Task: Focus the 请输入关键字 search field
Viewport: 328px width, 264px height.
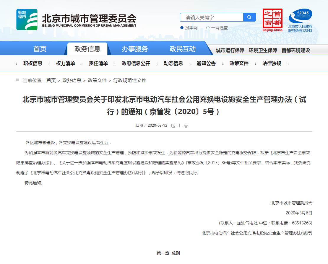Action: pyautogui.click(x=212, y=17)
